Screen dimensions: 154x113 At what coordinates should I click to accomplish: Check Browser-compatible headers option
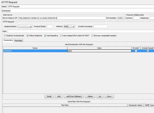point(92,36)
